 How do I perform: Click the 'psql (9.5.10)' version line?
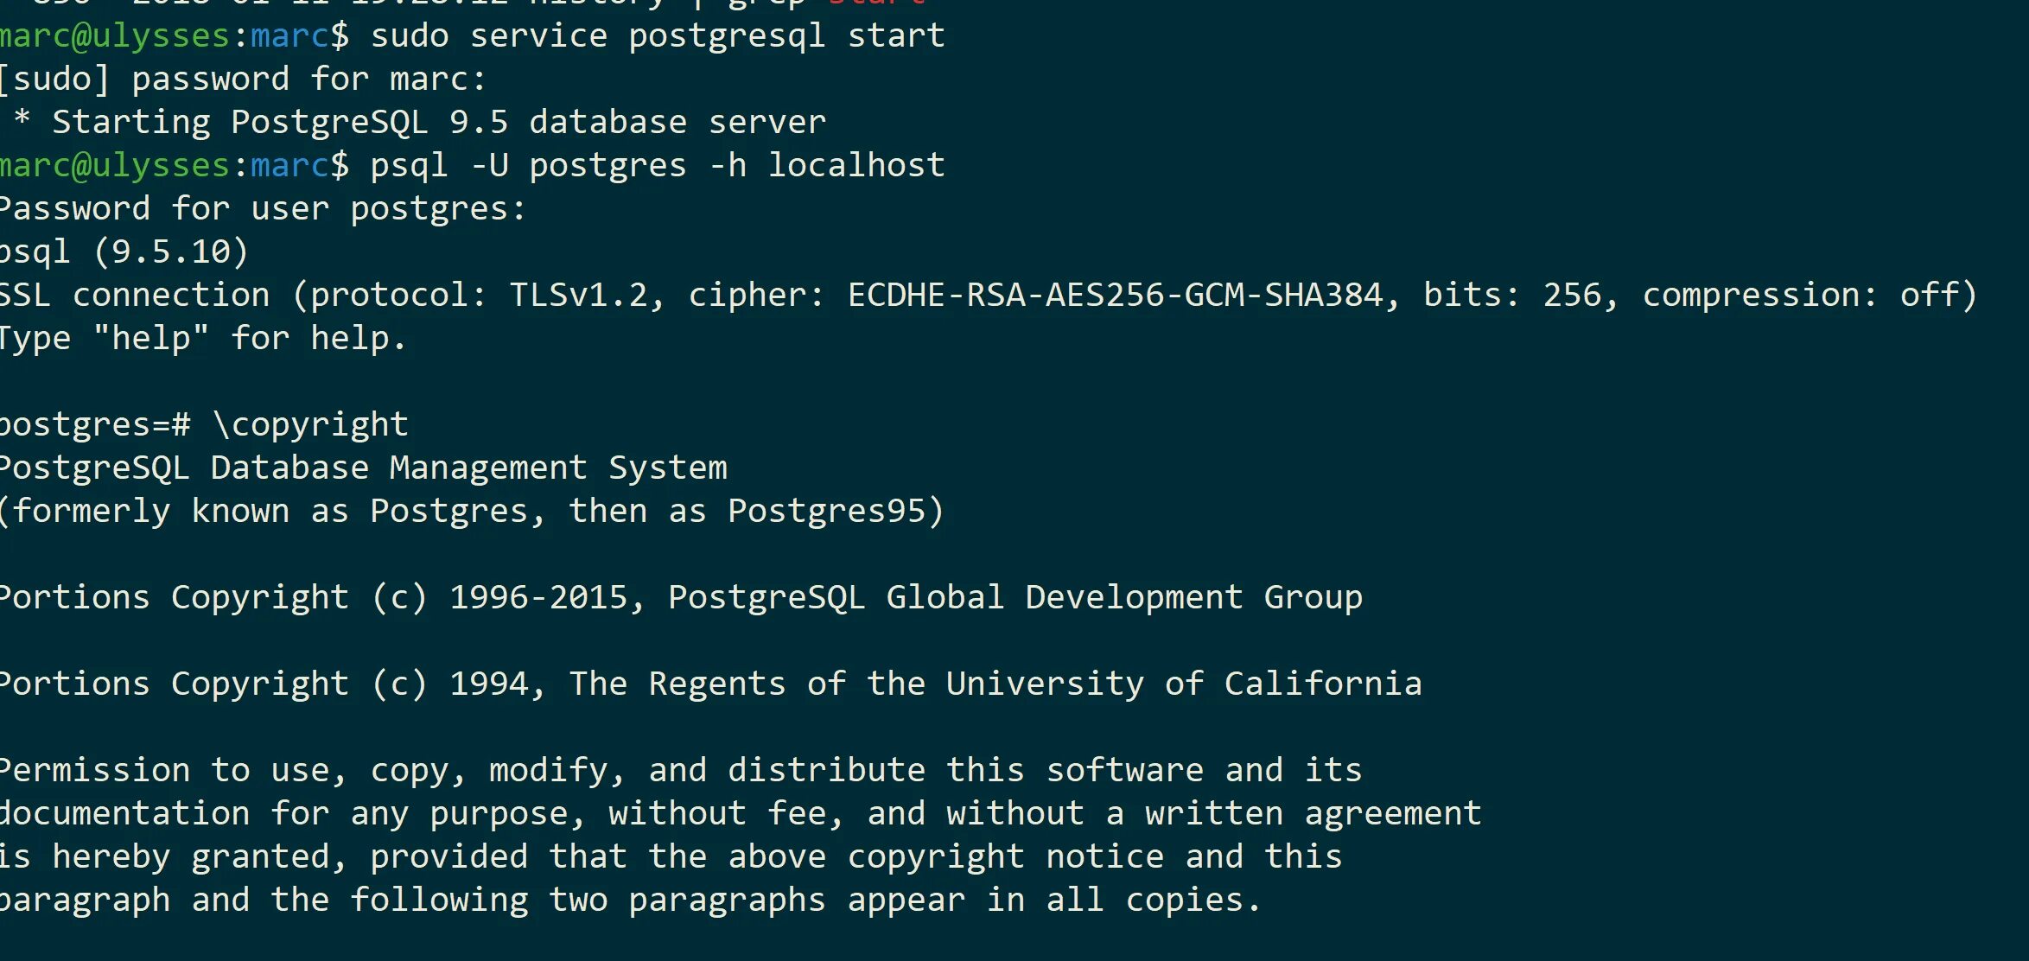[124, 252]
